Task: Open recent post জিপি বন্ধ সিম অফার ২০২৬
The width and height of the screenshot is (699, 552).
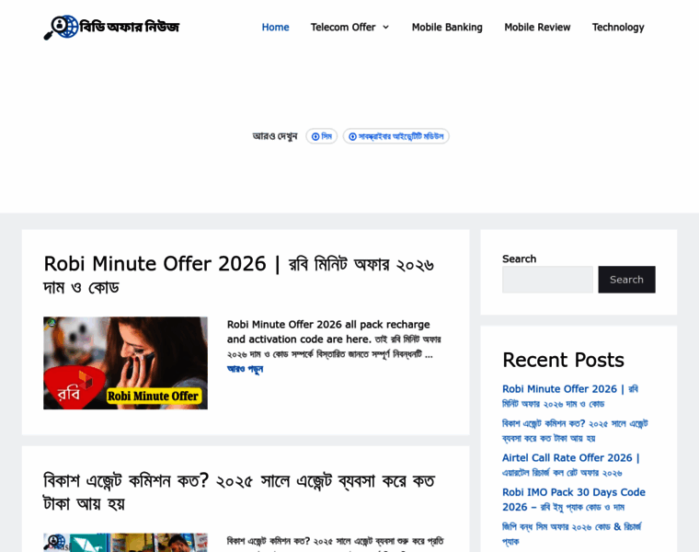Action: (x=572, y=534)
